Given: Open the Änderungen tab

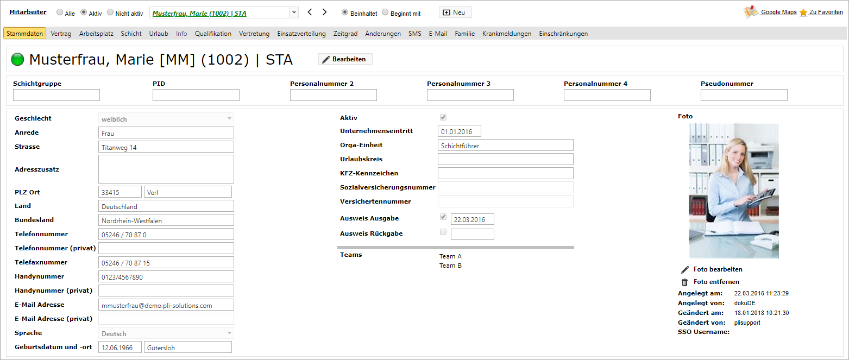Looking at the screenshot, I should [x=383, y=34].
